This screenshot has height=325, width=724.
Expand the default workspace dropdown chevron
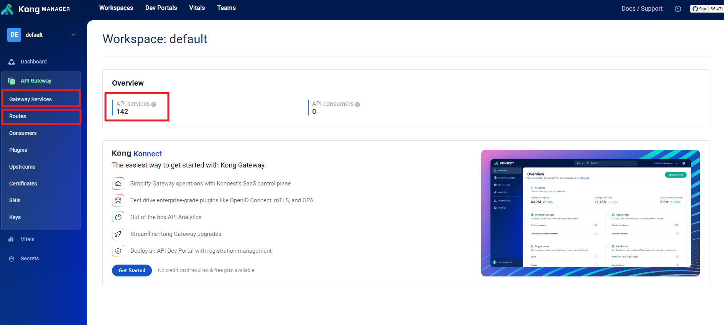[x=74, y=35]
